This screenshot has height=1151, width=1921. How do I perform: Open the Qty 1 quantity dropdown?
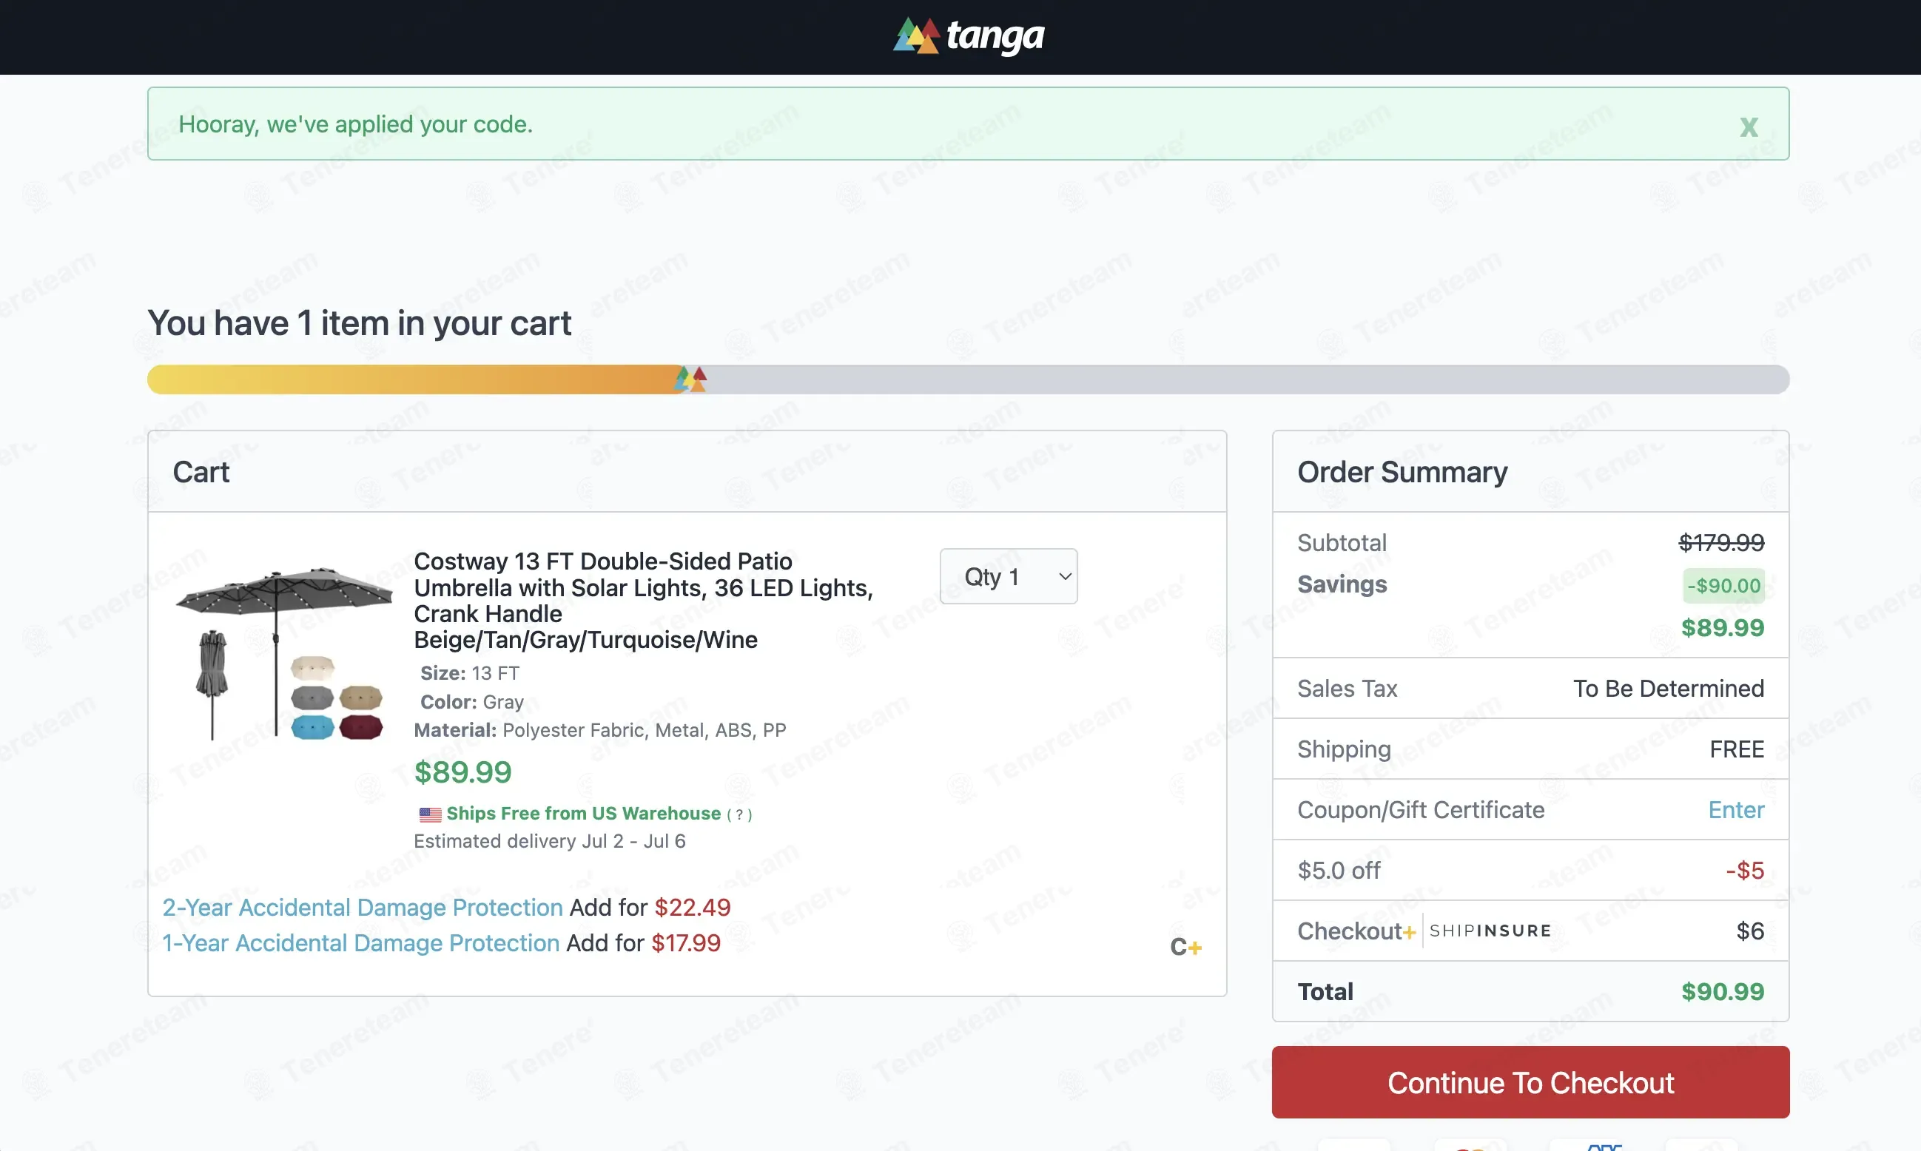[1009, 576]
